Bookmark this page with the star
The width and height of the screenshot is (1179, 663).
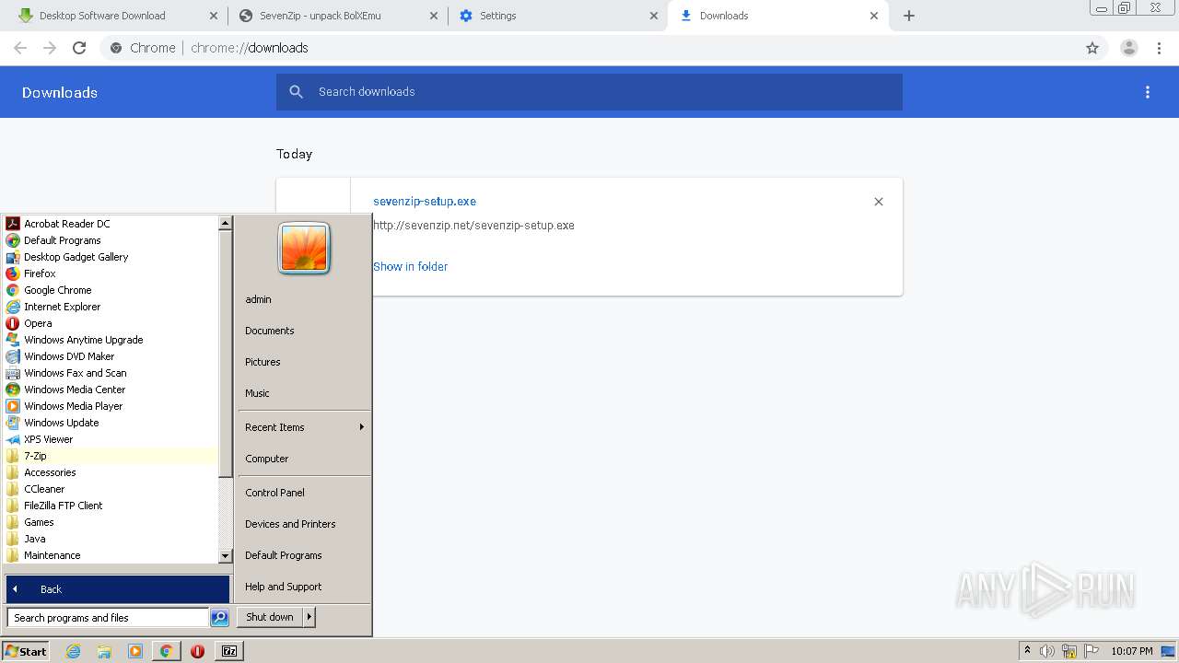[x=1092, y=48]
